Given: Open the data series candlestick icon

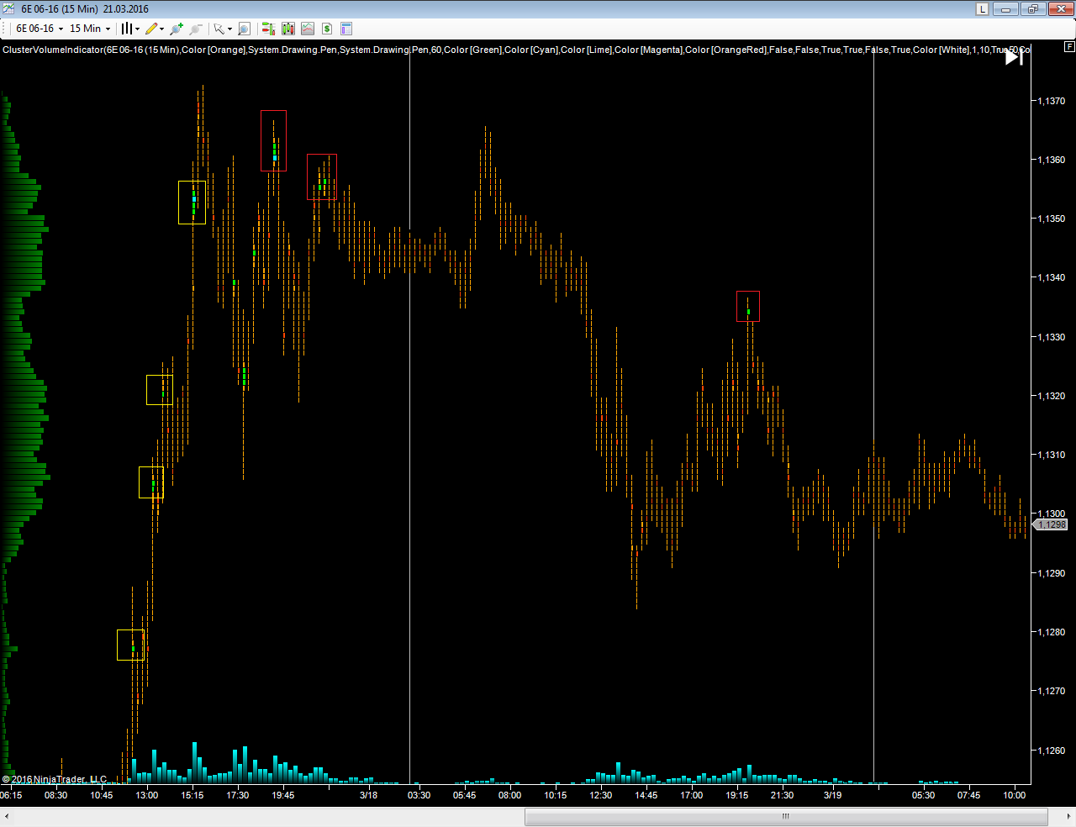Looking at the screenshot, I should [x=288, y=29].
